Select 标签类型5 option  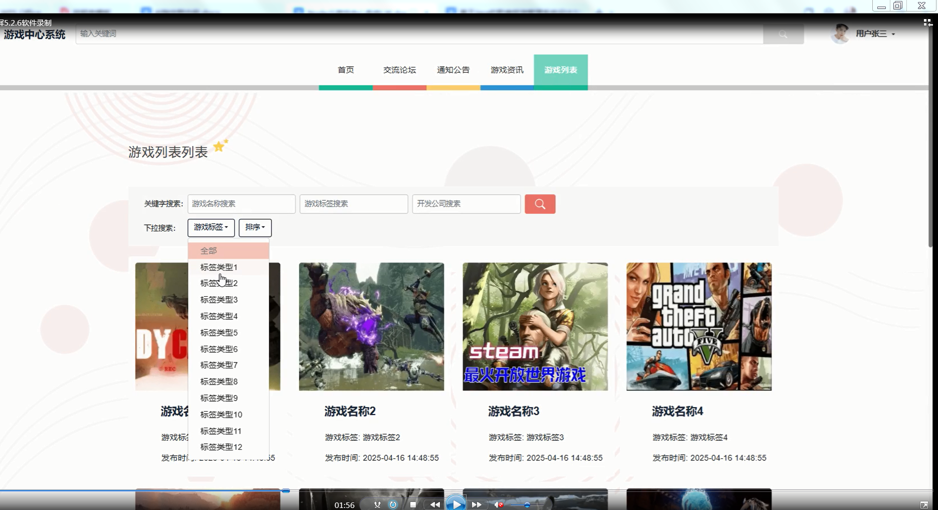(x=229, y=333)
